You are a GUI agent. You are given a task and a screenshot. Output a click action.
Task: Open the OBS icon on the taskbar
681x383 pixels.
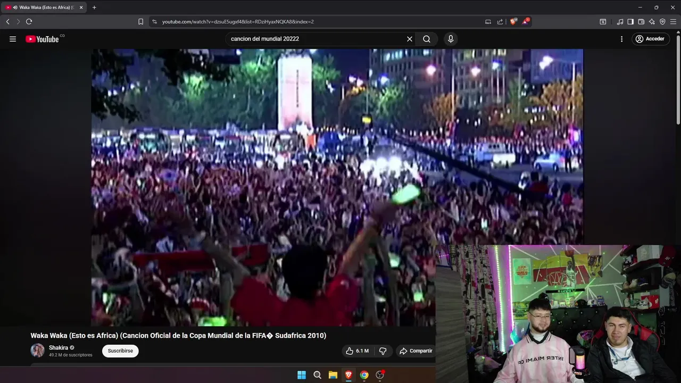click(x=380, y=375)
